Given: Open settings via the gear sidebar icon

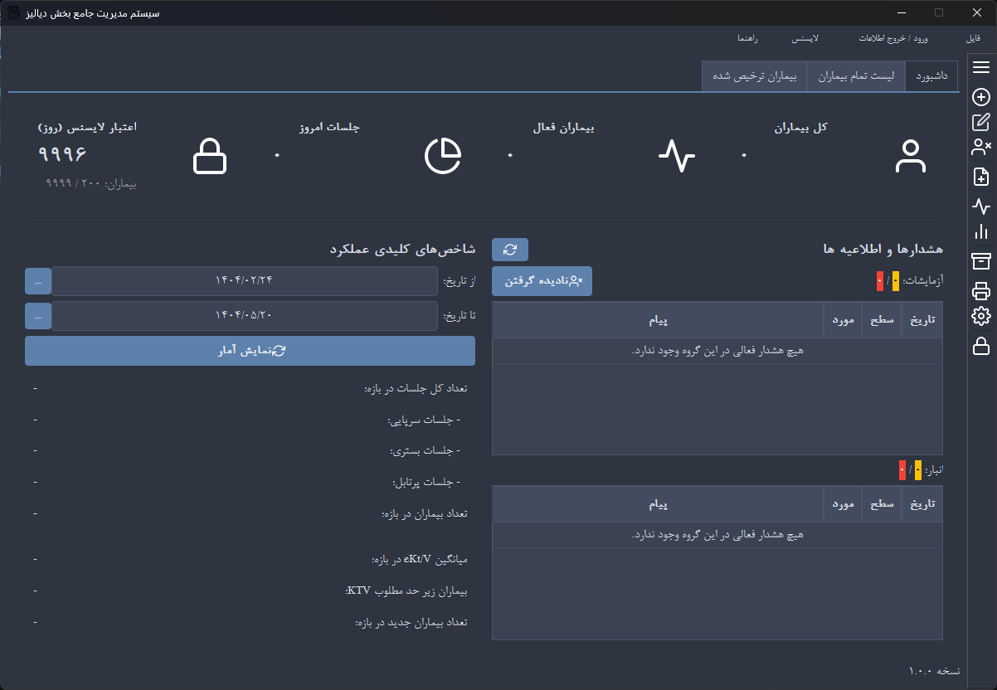Looking at the screenshot, I should [x=981, y=316].
